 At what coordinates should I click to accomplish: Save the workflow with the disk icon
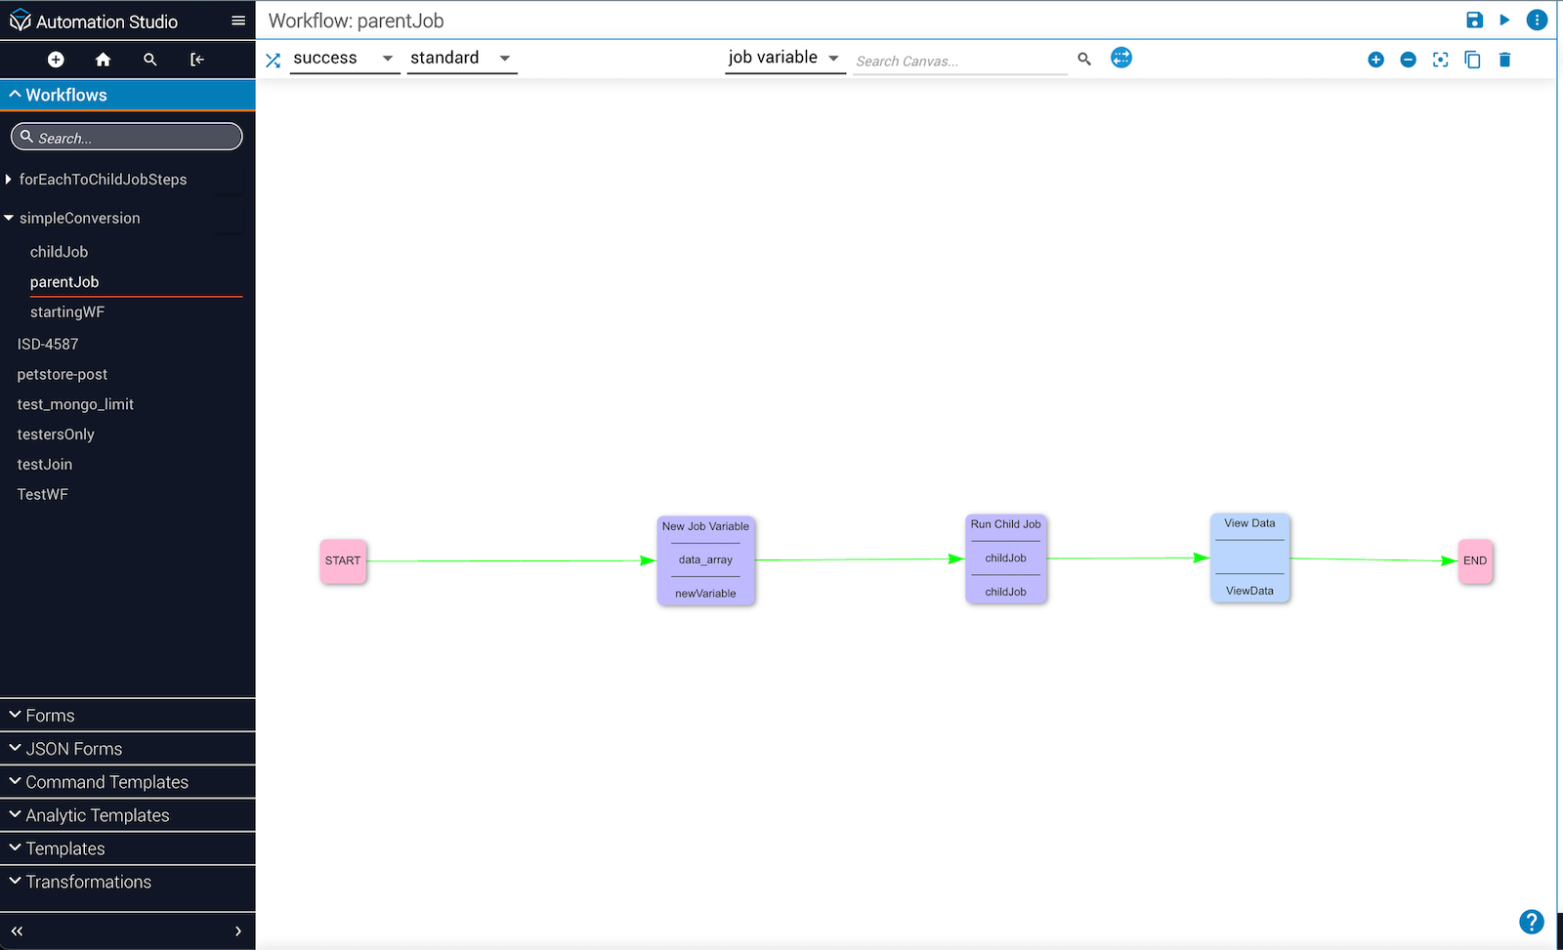1474,21
